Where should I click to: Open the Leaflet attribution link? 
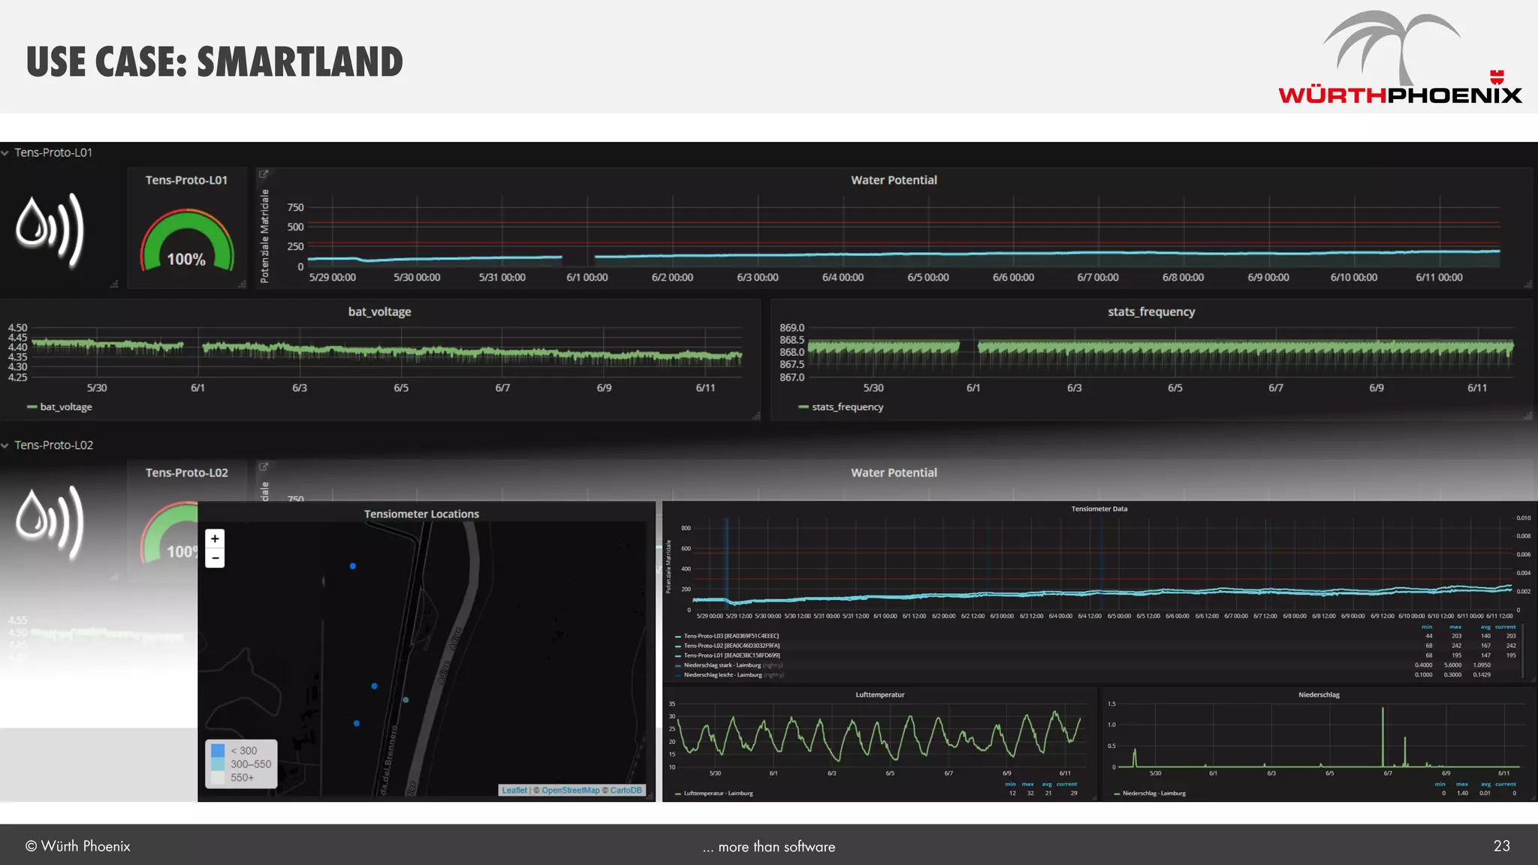coord(514,790)
